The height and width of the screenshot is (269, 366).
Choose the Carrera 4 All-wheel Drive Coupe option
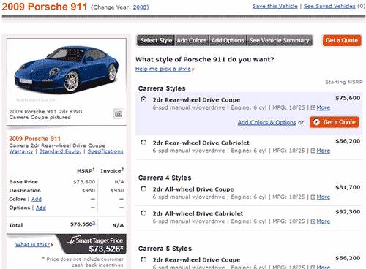tap(143, 189)
